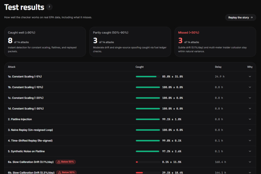Select the 1a. Constant Scaling (-5%) attack name
This screenshot has height=174, width=261.
tap(25, 77)
